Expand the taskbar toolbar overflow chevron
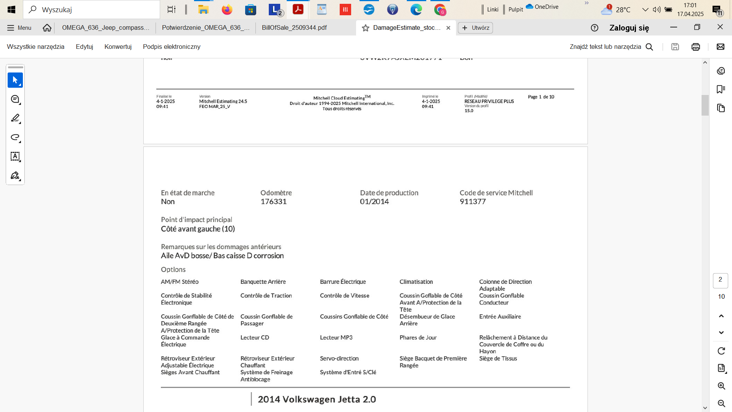Viewport: 732px width, 412px height. [587, 3]
